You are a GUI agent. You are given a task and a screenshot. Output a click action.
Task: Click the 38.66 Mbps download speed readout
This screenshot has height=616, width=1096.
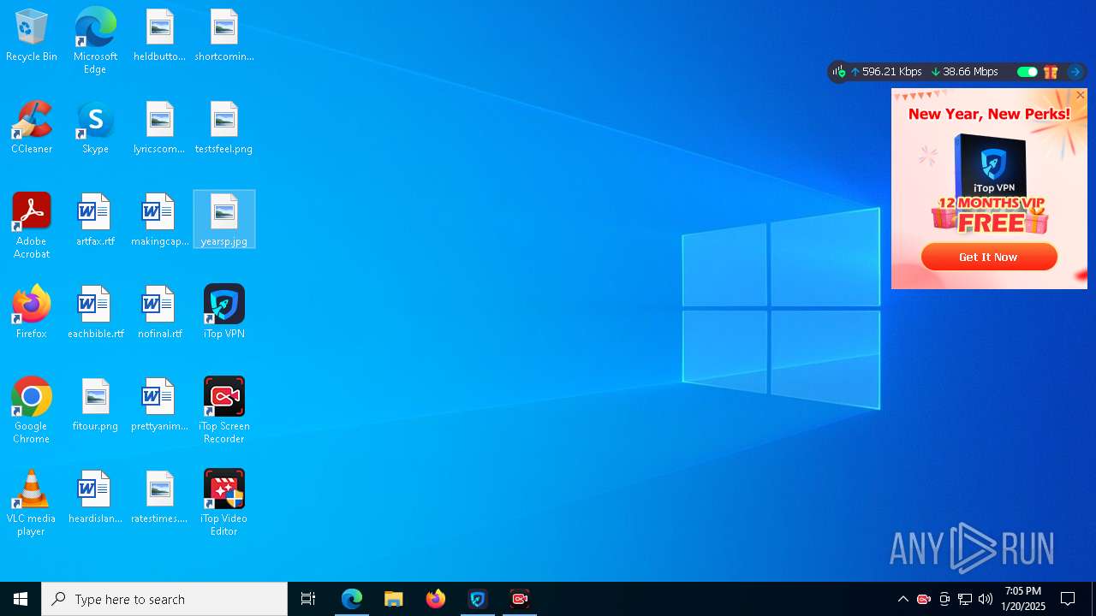click(965, 72)
